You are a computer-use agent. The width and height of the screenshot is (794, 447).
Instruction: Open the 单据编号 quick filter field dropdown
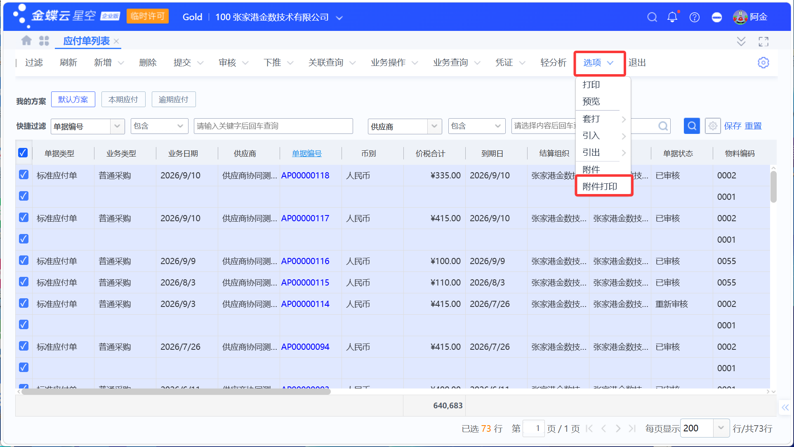pyautogui.click(x=117, y=126)
